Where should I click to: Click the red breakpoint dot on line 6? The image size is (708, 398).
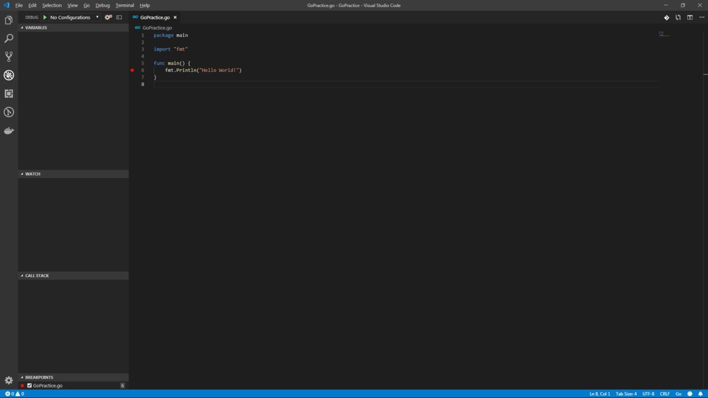[132, 70]
